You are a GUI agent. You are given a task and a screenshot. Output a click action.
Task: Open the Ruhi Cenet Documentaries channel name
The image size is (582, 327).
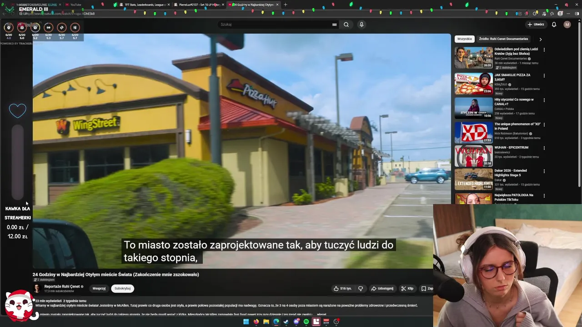point(511,59)
